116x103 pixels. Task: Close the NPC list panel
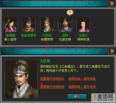tap(112, 3)
